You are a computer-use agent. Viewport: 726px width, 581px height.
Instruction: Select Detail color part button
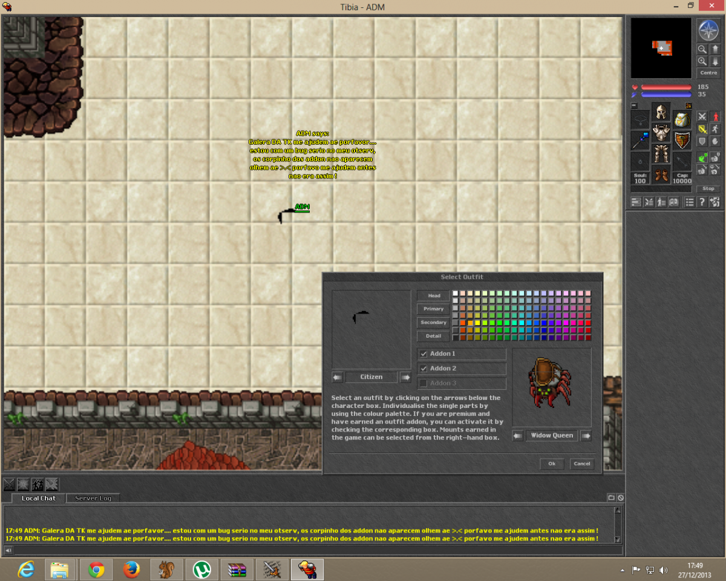coord(433,336)
